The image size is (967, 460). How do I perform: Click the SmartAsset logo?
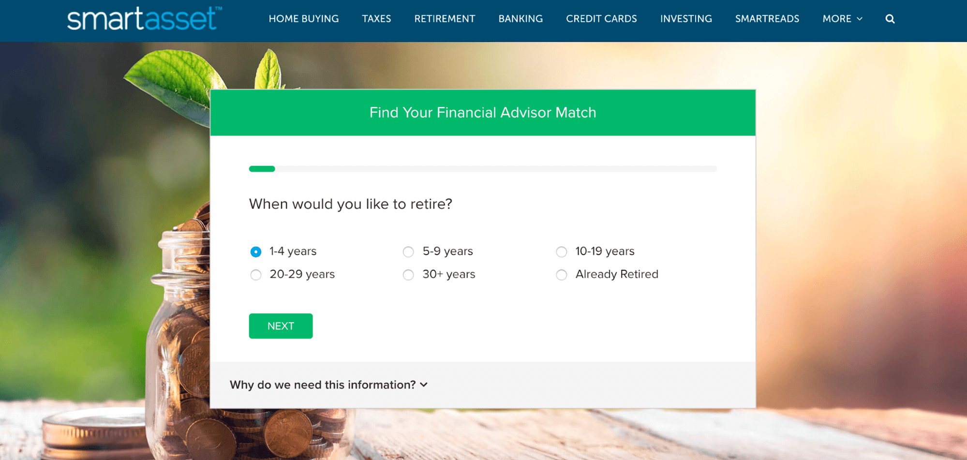click(144, 18)
